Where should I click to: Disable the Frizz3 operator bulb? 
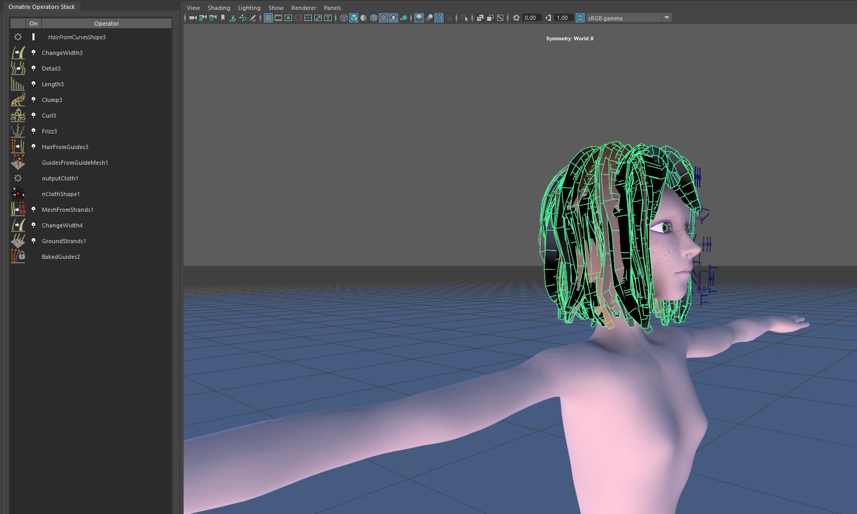click(x=33, y=131)
